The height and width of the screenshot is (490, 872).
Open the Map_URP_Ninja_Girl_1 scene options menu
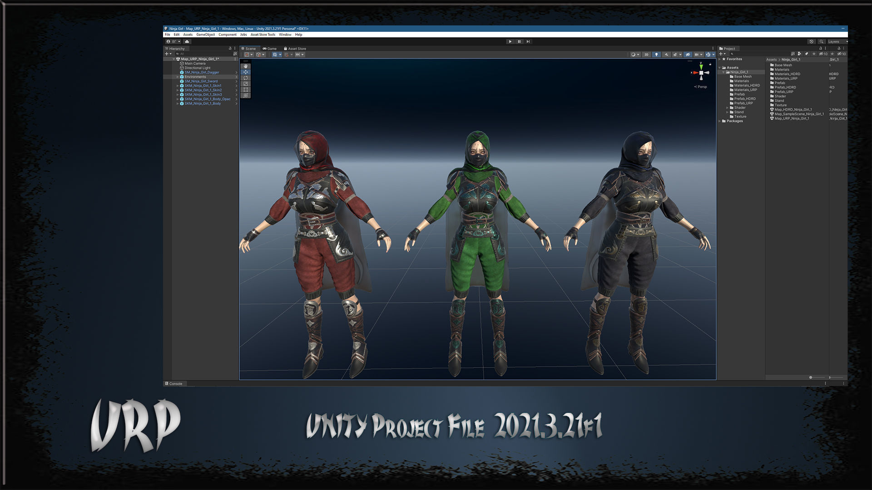pyautogui.click(x=235, y=59)
